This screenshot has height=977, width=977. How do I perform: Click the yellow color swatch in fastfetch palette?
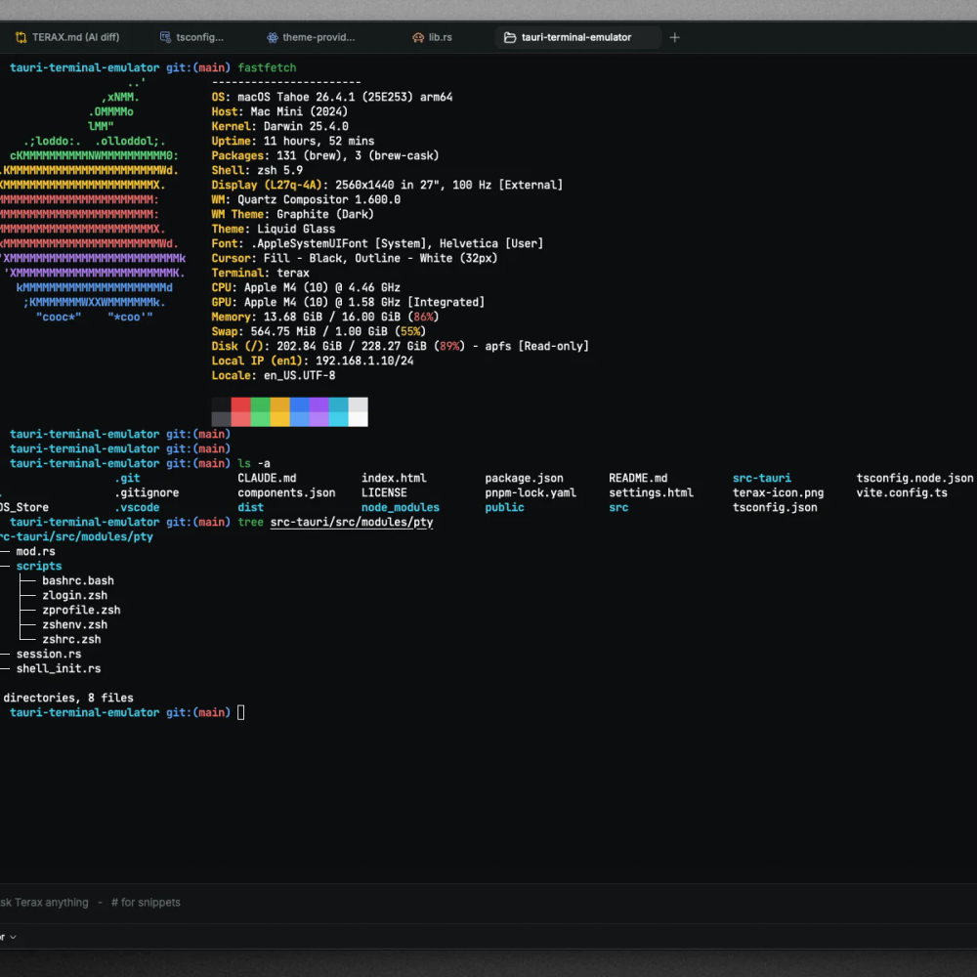click(x=279, y=412)
